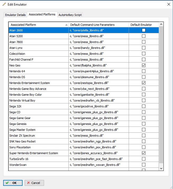Uncheck Default Emulator for Nintendo Entertainment System
Screen dimensions: 173x189
144,83
